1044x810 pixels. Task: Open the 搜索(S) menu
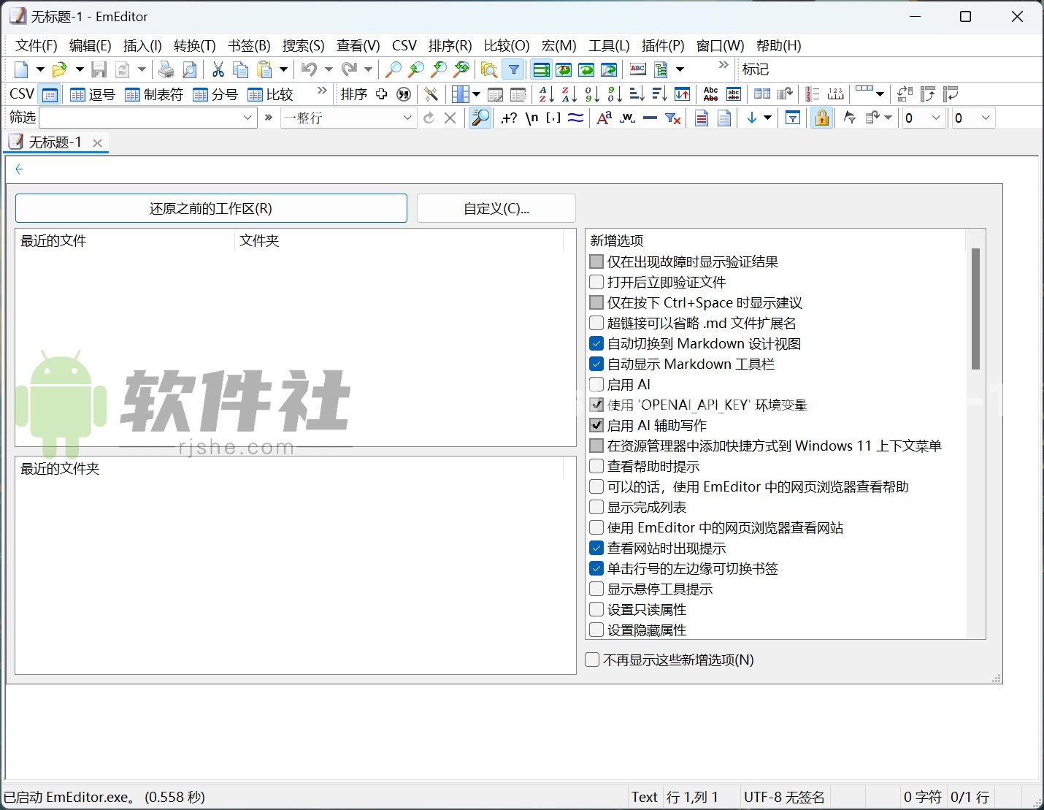pos(303,45)
